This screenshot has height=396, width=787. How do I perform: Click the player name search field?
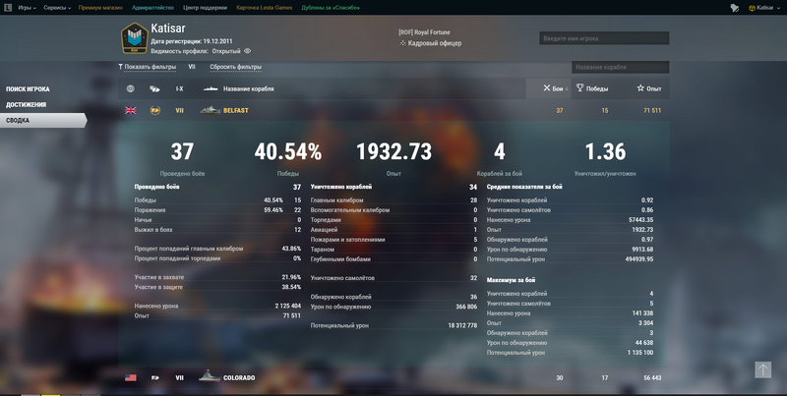pos(603,38)
